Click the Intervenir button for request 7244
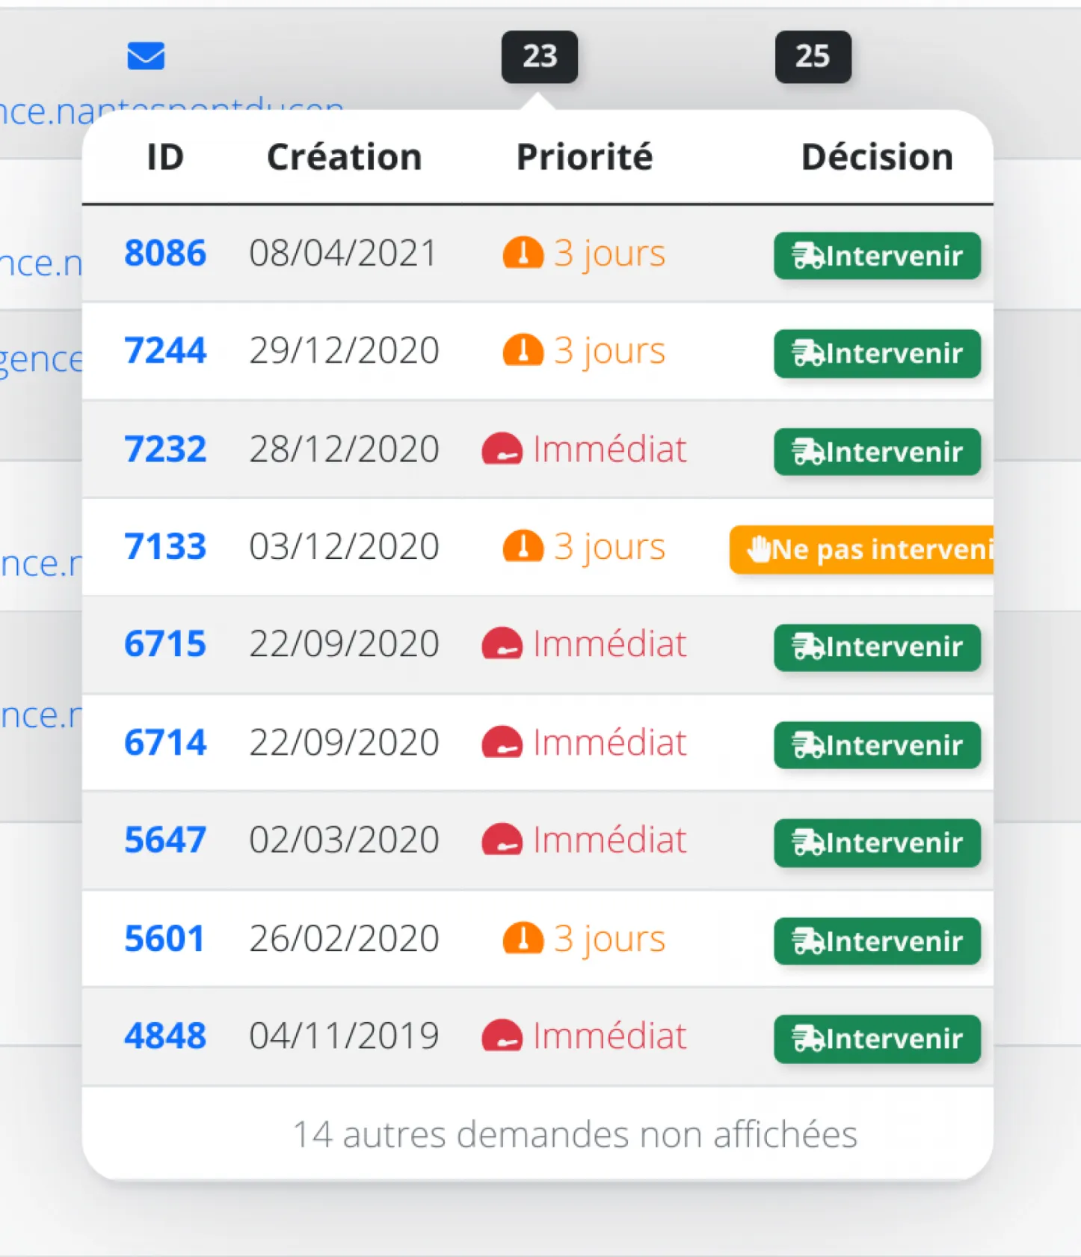1081x1257 pixels. click(x=877, y=353)
